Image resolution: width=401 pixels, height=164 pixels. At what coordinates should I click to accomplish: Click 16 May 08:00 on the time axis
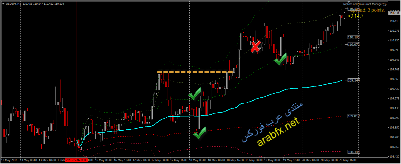click(x=104, y=160)
